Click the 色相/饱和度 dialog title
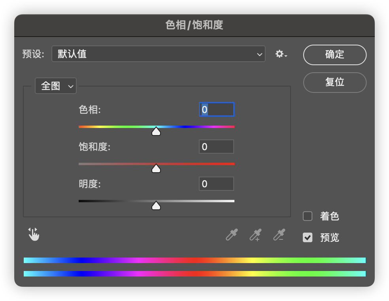Screen dimensions: 389x301 pyautogui.click(x=194, y=25)
